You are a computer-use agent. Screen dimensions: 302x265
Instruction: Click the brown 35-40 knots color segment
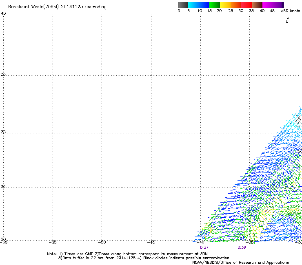257,5
